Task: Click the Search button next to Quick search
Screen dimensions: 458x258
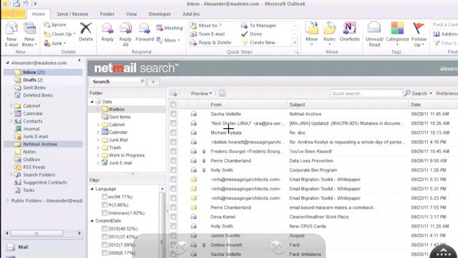Action: point(416,93)
